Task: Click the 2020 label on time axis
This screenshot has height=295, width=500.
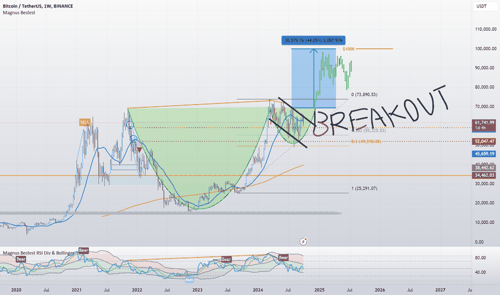Action: 16,290
